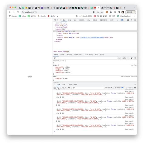The width and height of the screenshot is (144, 144).
Task: Select the html breadcrumb item
Action: pyautogui.click(x=55, y=51)
